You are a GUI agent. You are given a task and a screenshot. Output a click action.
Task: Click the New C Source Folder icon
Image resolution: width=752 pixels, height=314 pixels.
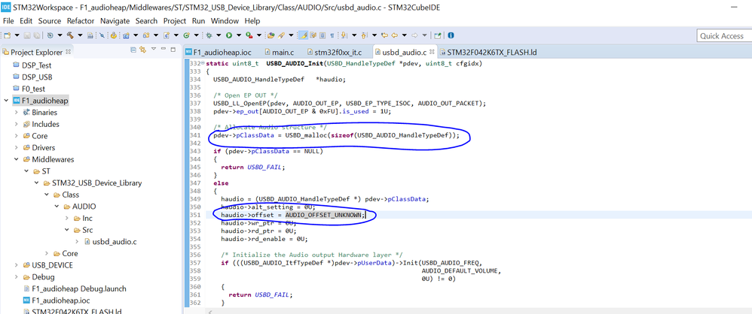(x=146, y=35)
